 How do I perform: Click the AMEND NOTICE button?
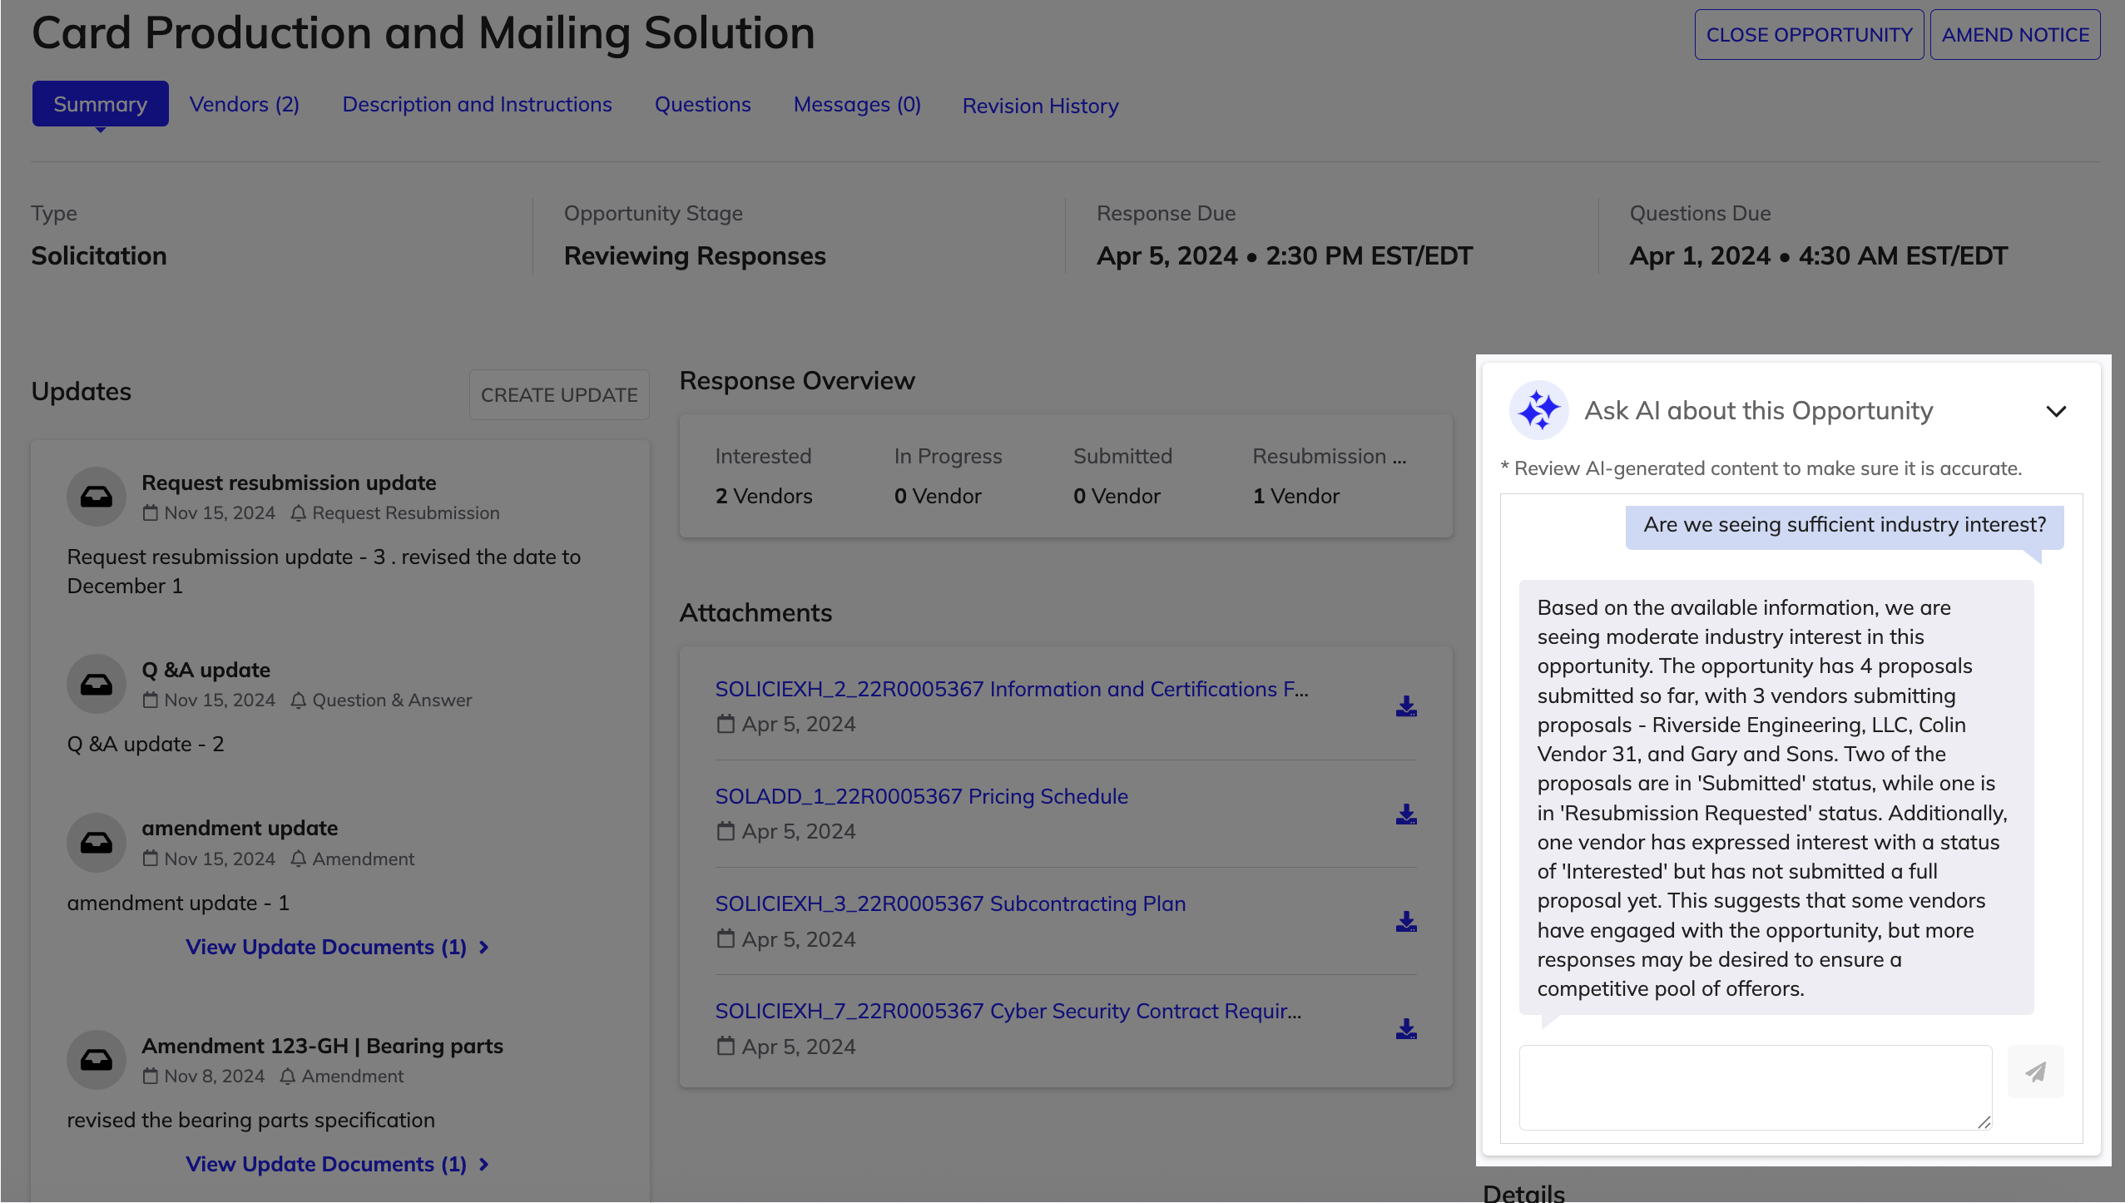(2015, 35)
